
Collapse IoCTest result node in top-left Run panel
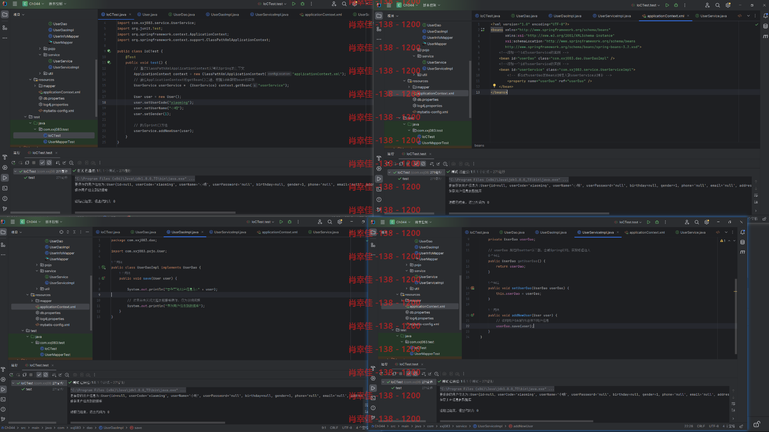(15, 171)
